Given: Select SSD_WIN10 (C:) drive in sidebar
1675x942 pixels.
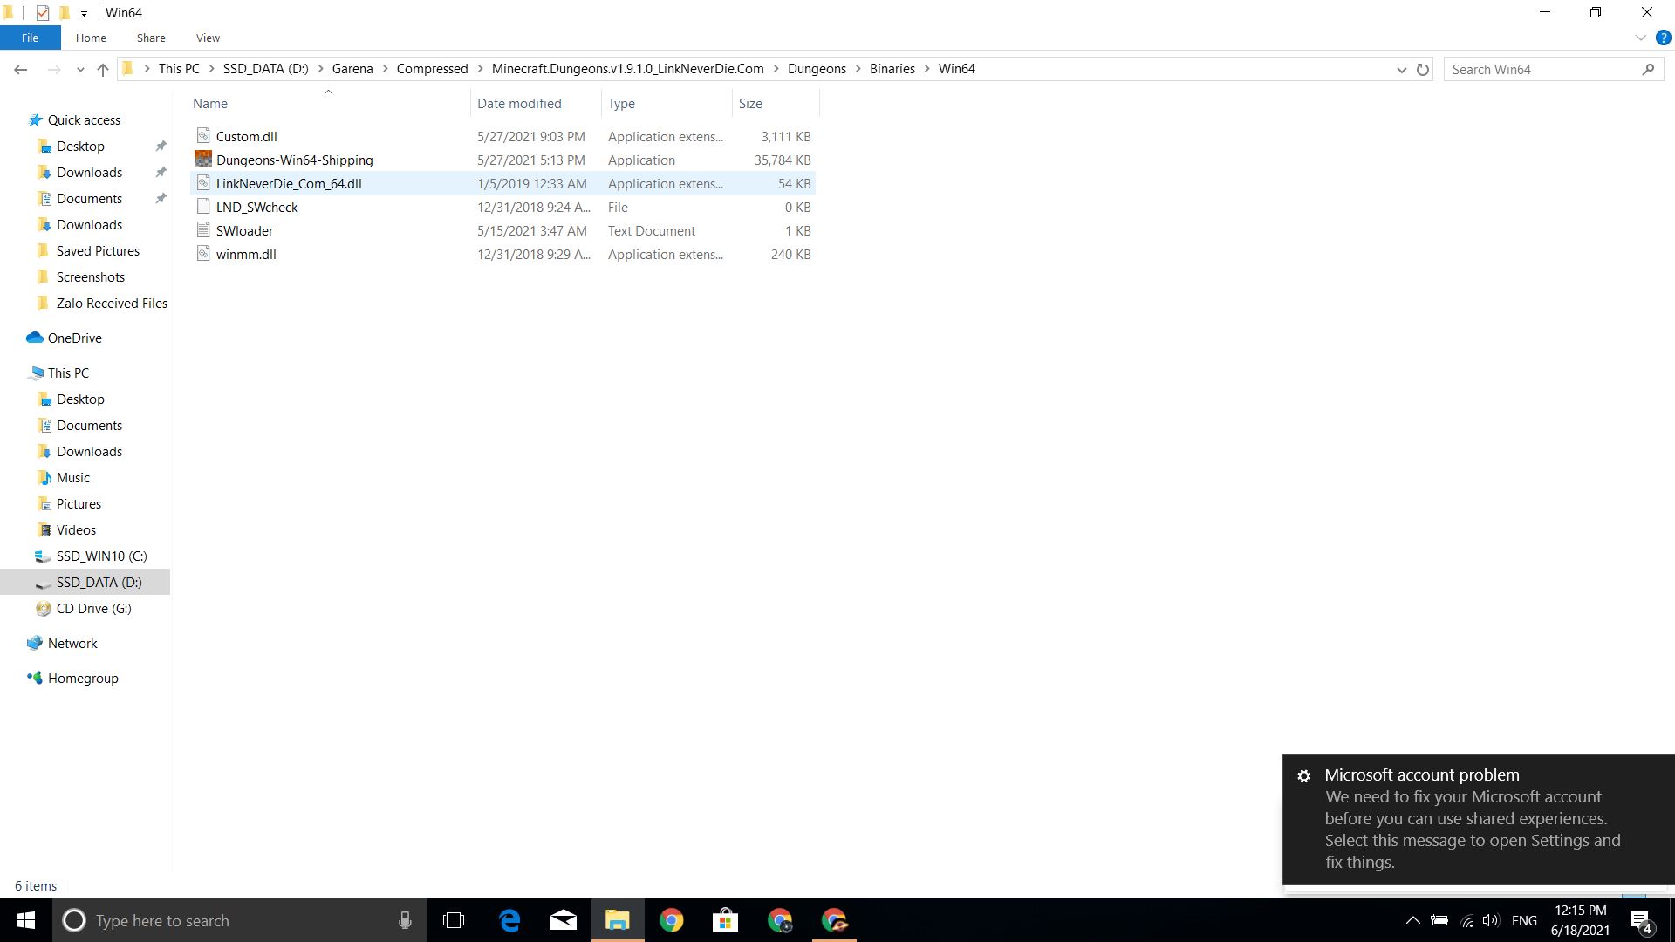Looking at the screenshot, I should pyautogui.click(x=101, y=556).
